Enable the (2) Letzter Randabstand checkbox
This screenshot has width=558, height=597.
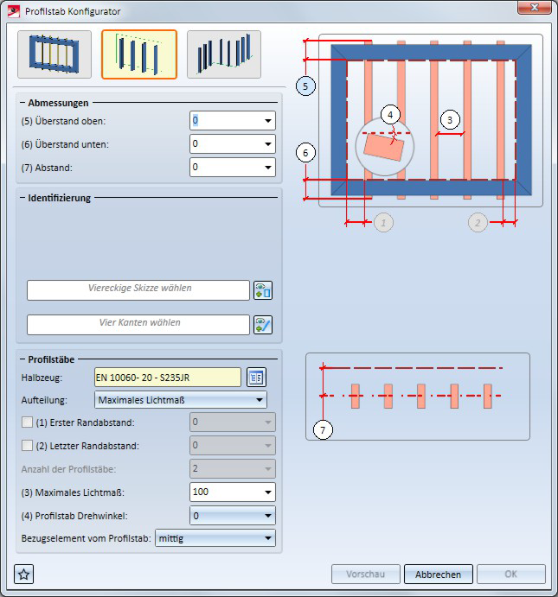(x=27, y=446)
